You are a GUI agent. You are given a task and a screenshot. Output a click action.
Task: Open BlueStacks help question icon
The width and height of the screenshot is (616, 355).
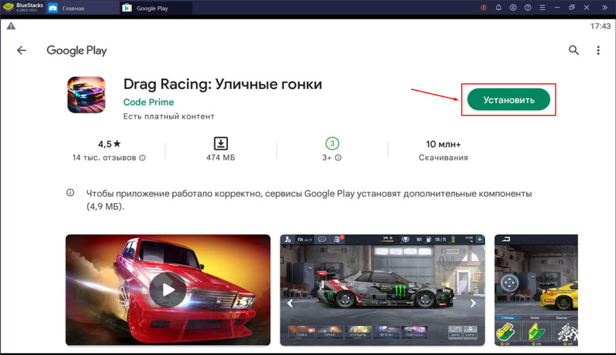528,7
